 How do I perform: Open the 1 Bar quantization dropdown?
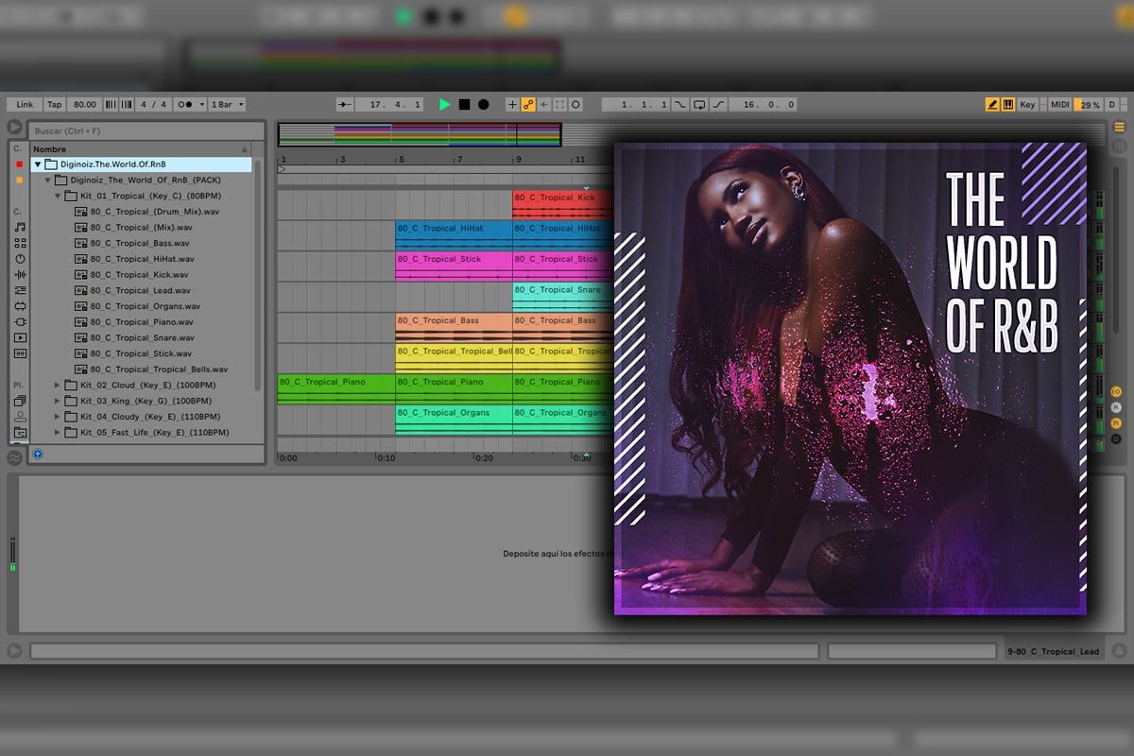coord(227,105)
